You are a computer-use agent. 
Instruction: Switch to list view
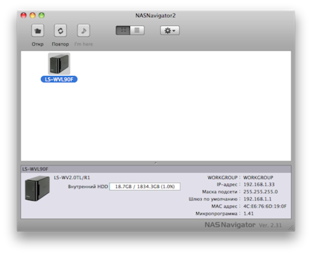[x=137, y=31]
